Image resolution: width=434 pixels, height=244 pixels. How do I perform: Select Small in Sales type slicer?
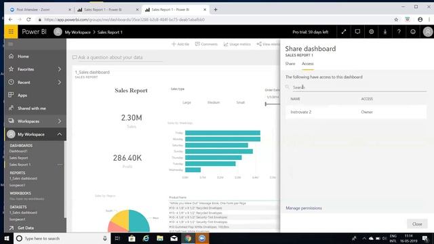[240, 102]
